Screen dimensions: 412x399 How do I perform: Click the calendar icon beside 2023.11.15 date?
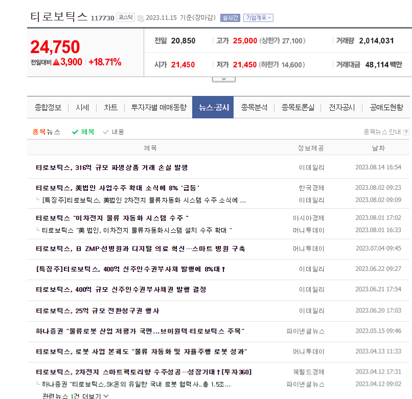[x=141, y=18]
